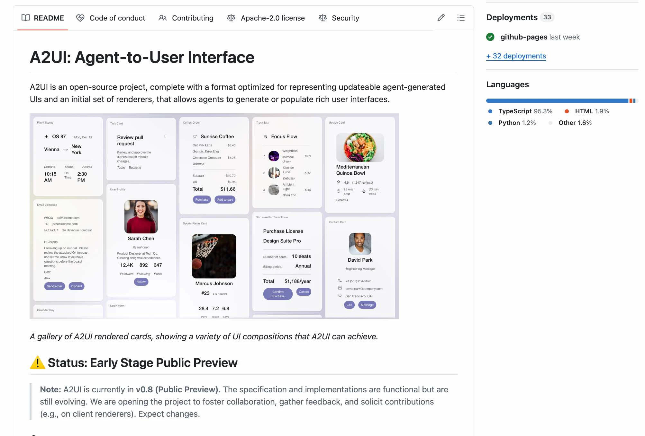Click Cancel in Software Purchase Form card

[304, 292]
